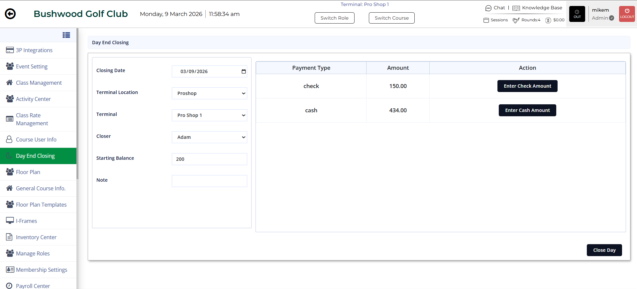This screenshot has height=289, width=637.
Task: Go to Membership Settings in sidebar
Action: point(41,270)
